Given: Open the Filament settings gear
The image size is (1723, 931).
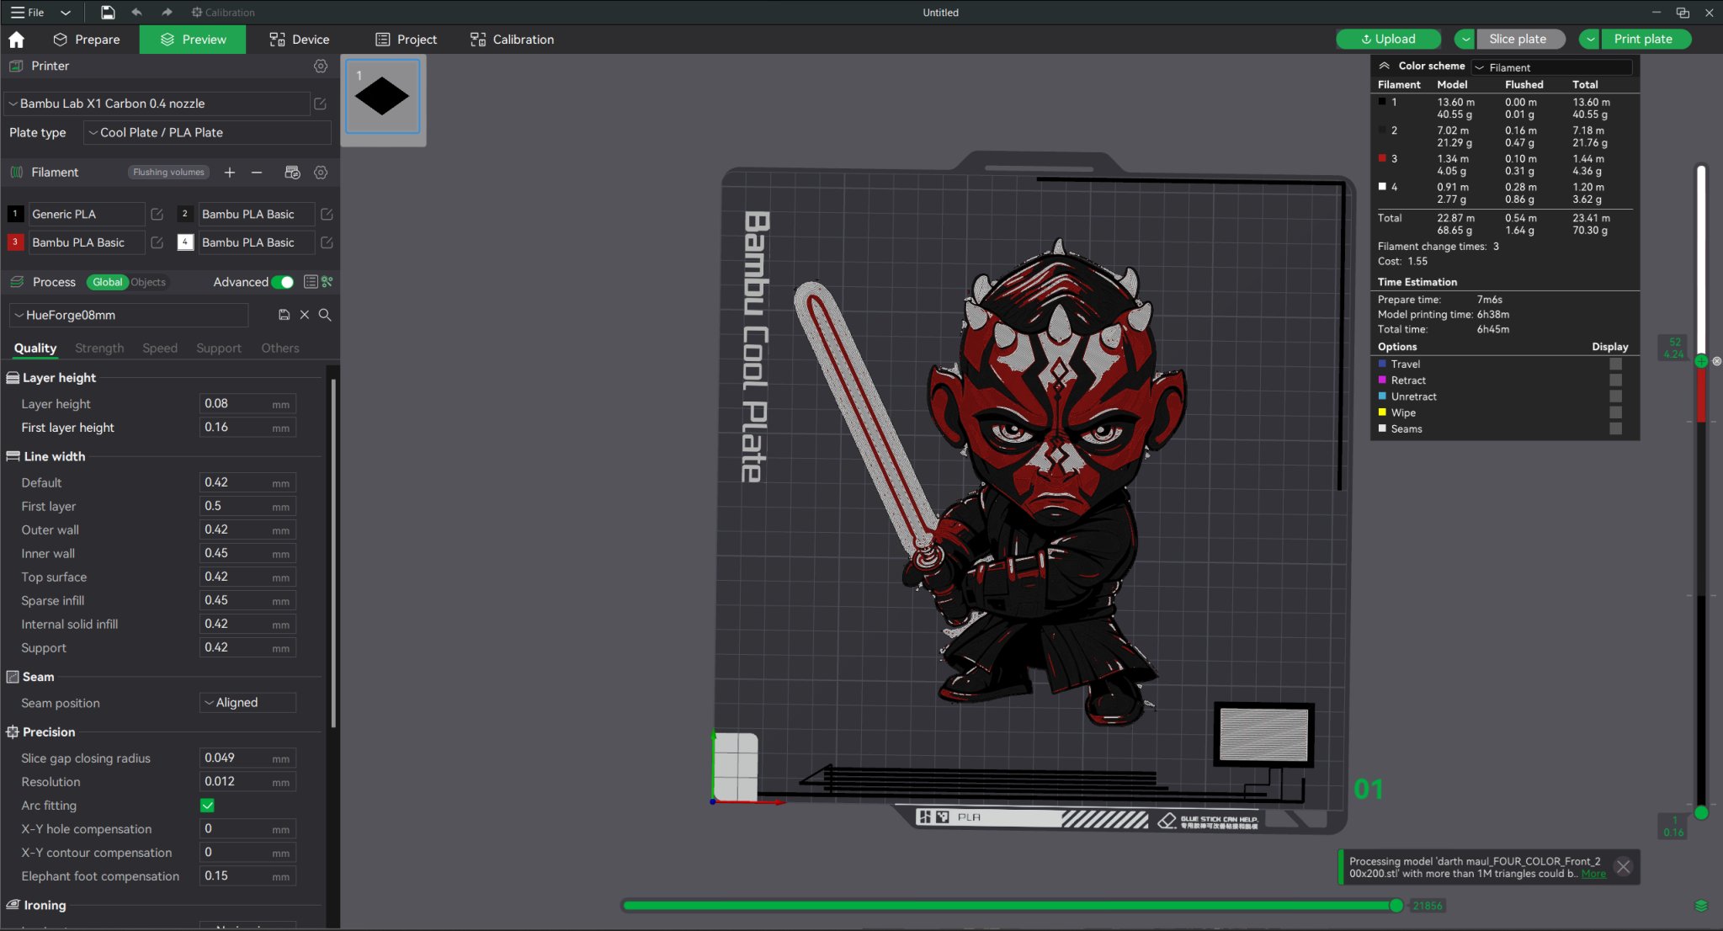Looking at the screenshot, I should pyautogui.click(x=321, y=172).
